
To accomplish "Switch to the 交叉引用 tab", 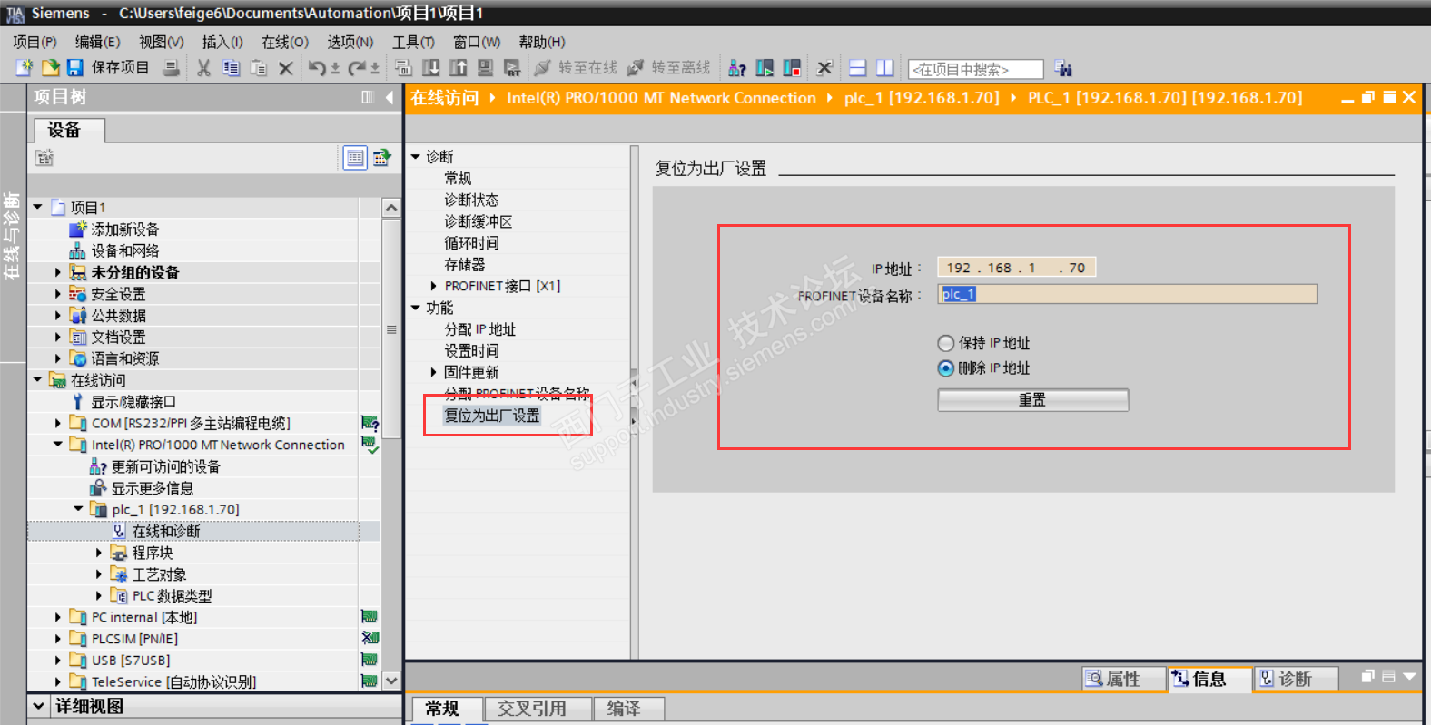I will coord(538,709).
